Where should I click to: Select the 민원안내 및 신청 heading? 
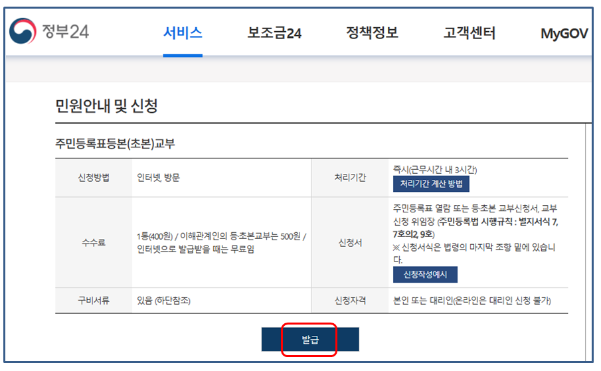click(106, 106)
